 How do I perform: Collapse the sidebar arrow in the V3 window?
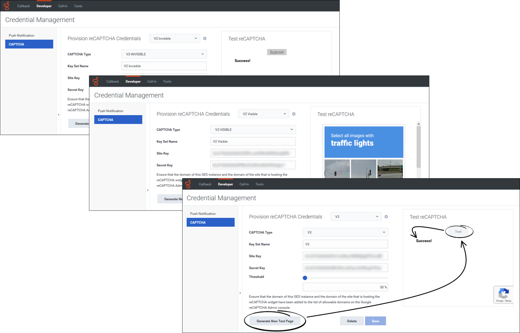coord(240,293)
